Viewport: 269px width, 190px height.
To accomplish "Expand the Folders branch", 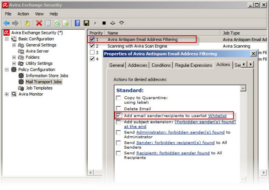I will pos(14,57).
